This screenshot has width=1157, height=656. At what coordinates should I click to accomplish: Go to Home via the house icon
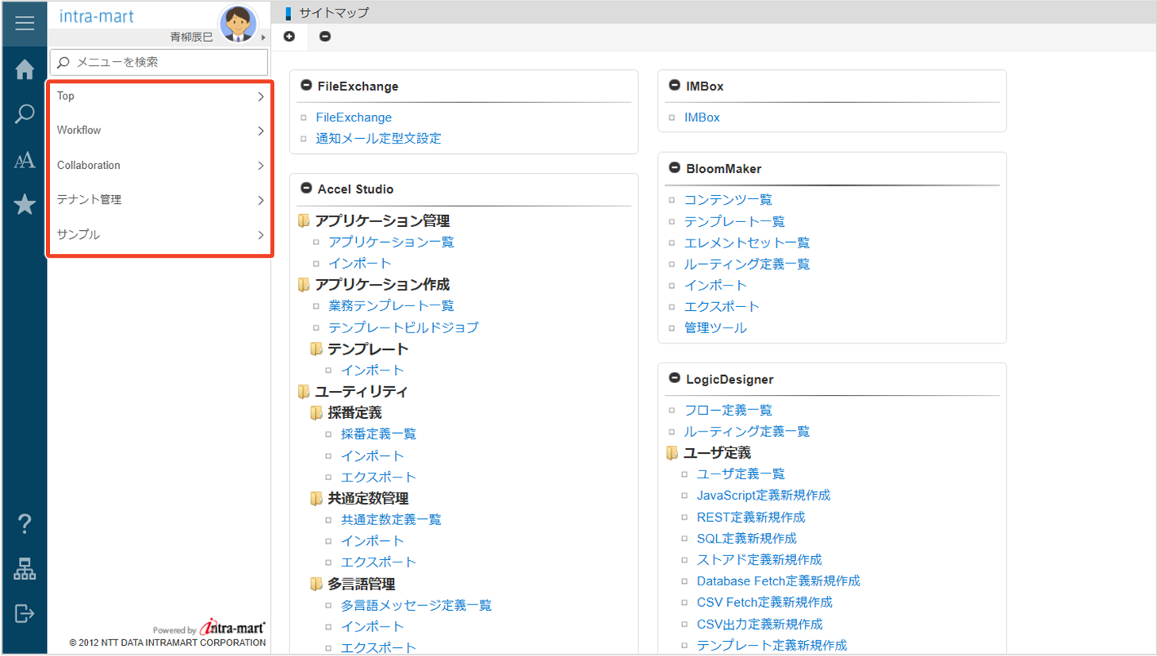tap(25, 70)
